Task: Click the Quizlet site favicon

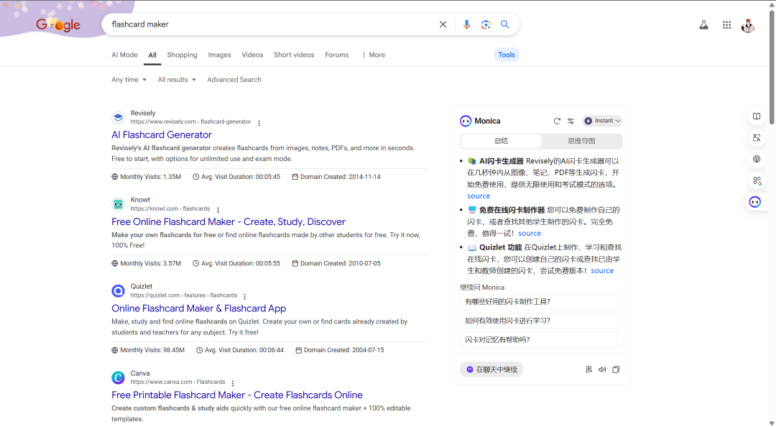Action: click(x=118, y=290)
